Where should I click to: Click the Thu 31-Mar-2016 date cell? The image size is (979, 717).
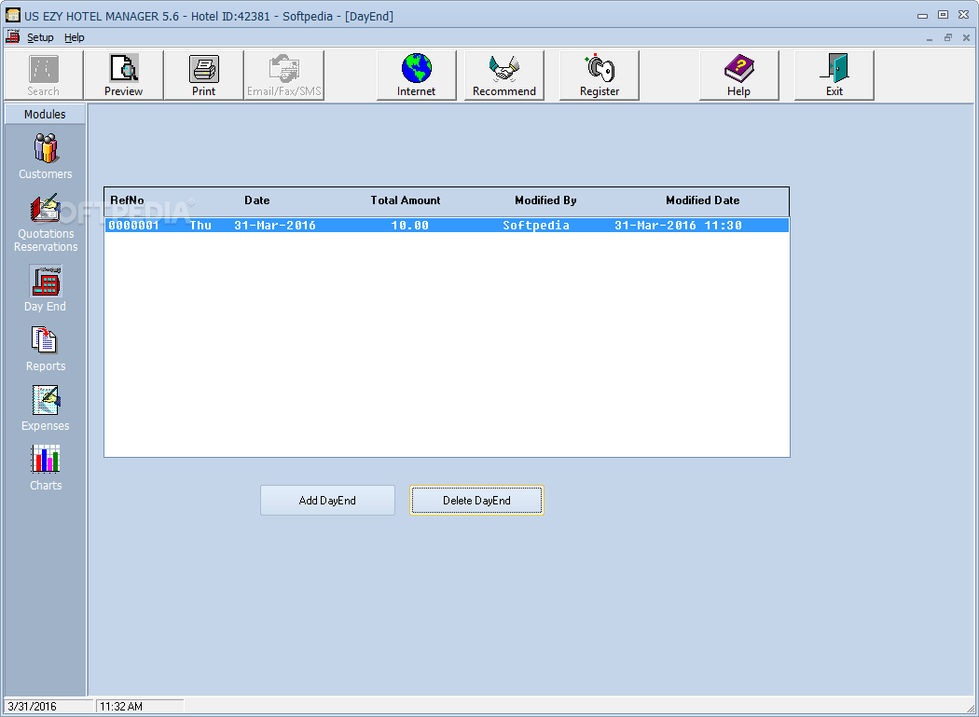(253, 226)
